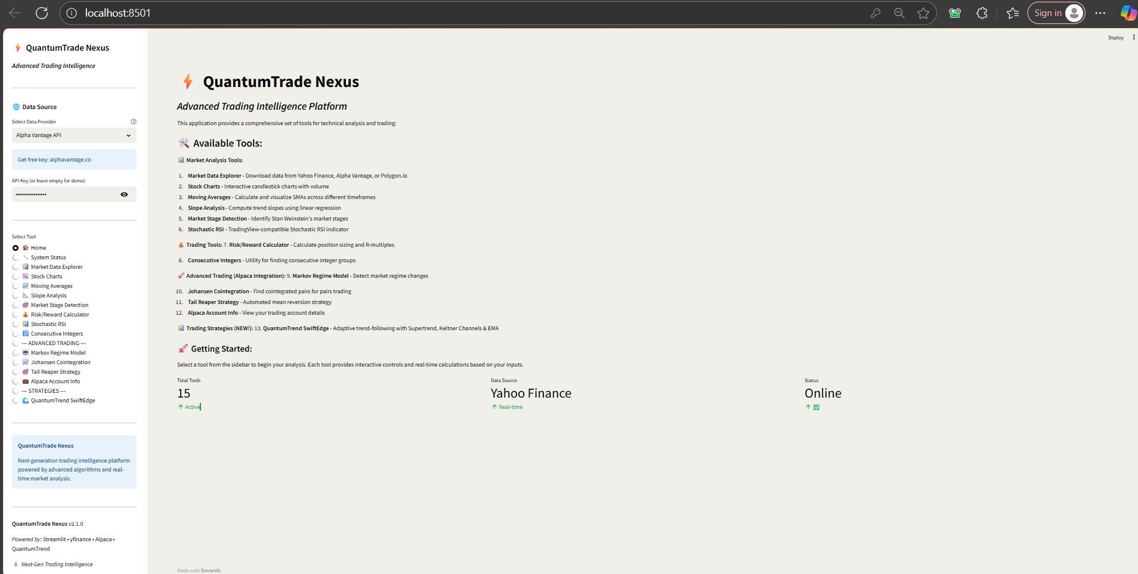Choose the Markov Regime Model tool
This screenshot has width=1138, height=574.
(16, 353)
